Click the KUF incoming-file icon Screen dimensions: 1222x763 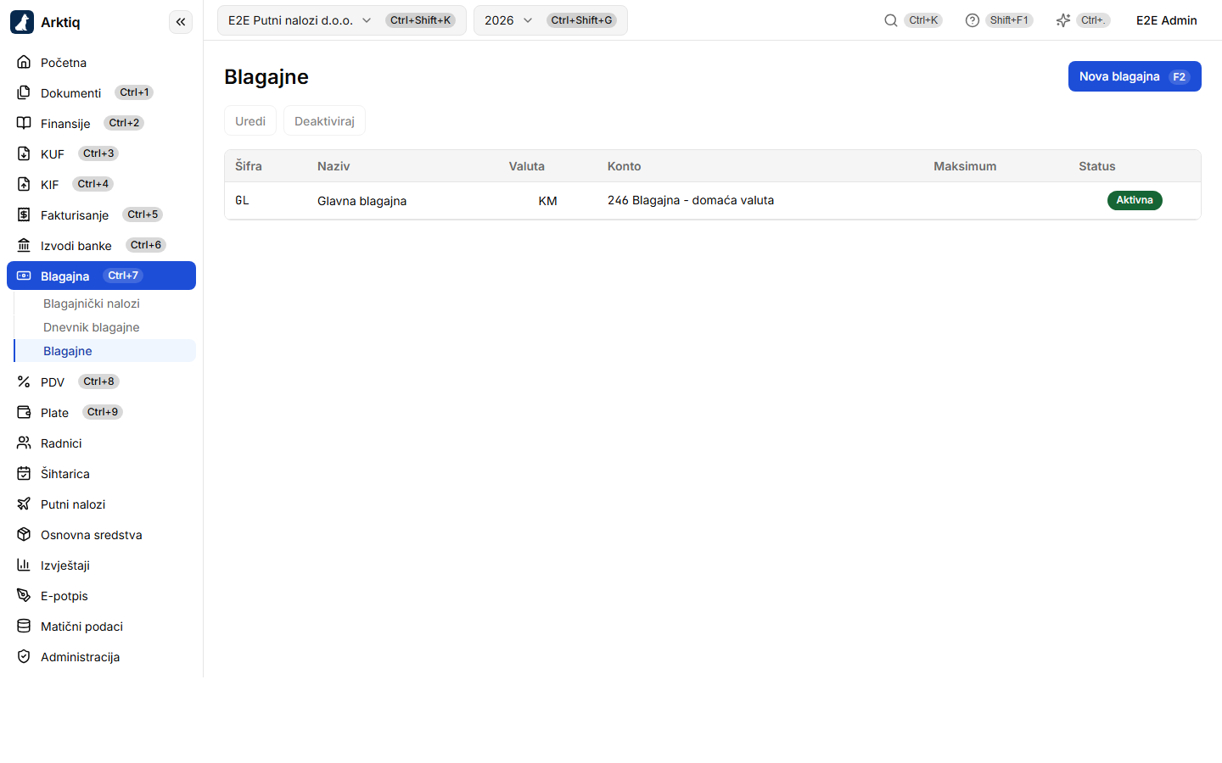pos(24,153)
